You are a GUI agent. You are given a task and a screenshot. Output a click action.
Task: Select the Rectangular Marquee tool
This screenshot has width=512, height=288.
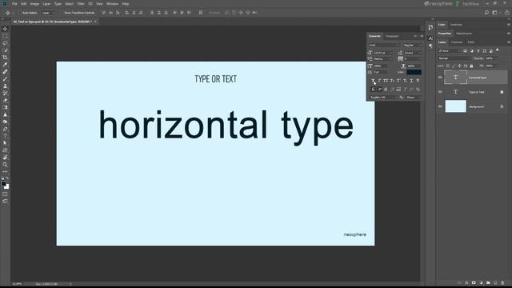(5, 36)
